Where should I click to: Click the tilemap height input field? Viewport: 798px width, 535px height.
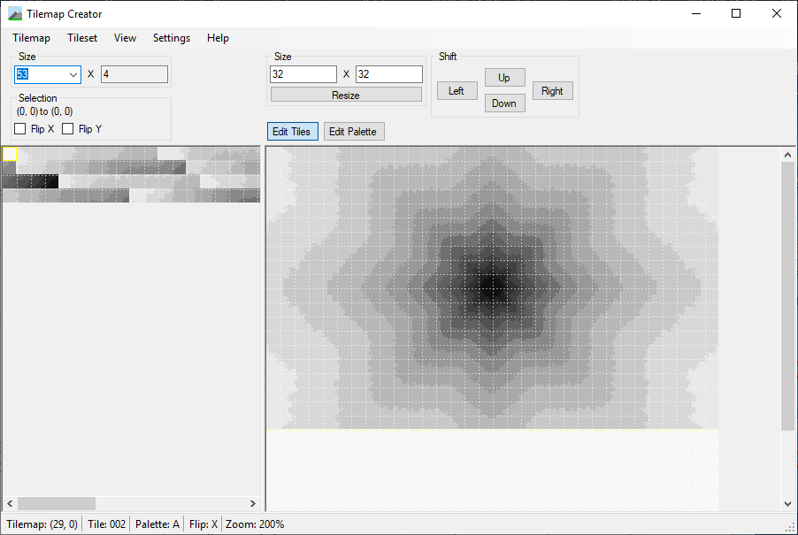click(388, 74)
